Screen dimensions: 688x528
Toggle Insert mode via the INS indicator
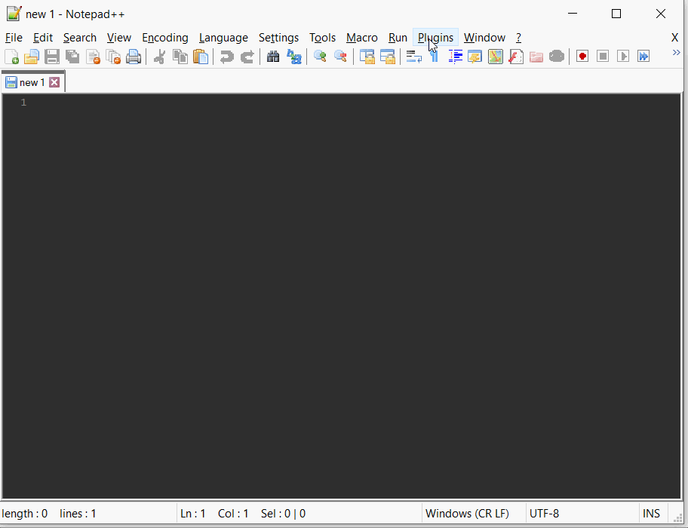[651, 513]
